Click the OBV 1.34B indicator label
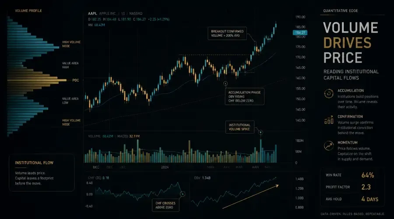Viewport: 394px width, 219px height. pyautogui.click(x=202, y=178)
